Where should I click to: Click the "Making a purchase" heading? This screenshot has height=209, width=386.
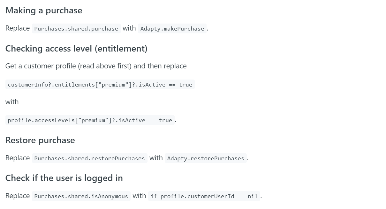point(44,10)
